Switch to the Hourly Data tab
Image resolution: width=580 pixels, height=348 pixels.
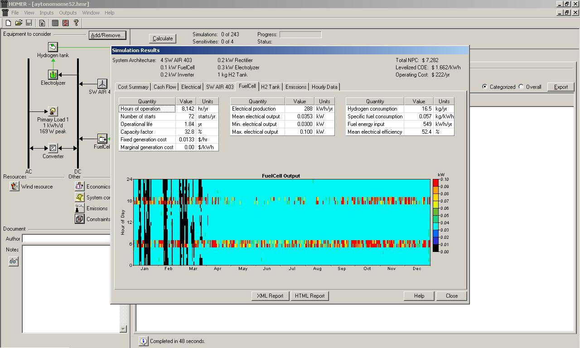coord(324,87)
